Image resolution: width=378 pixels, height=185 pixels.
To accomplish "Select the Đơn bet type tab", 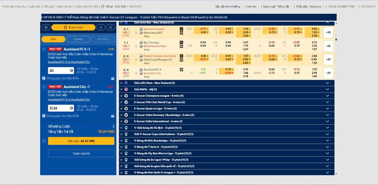I will (53, 39).
